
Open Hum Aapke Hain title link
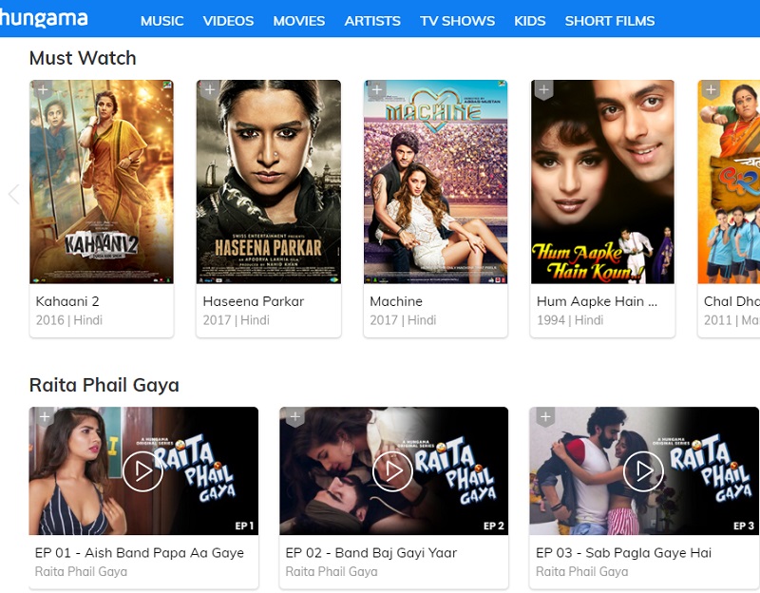coord(598,301)
